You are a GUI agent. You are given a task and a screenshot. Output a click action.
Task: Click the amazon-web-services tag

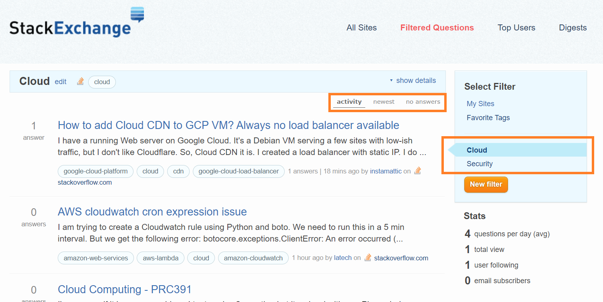(96, 258)
